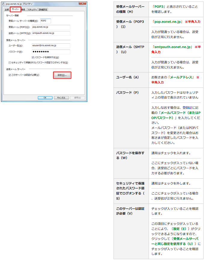Open outgoing server 設定(E)... button
The image size is (206, 261).
tap(62, 75)
